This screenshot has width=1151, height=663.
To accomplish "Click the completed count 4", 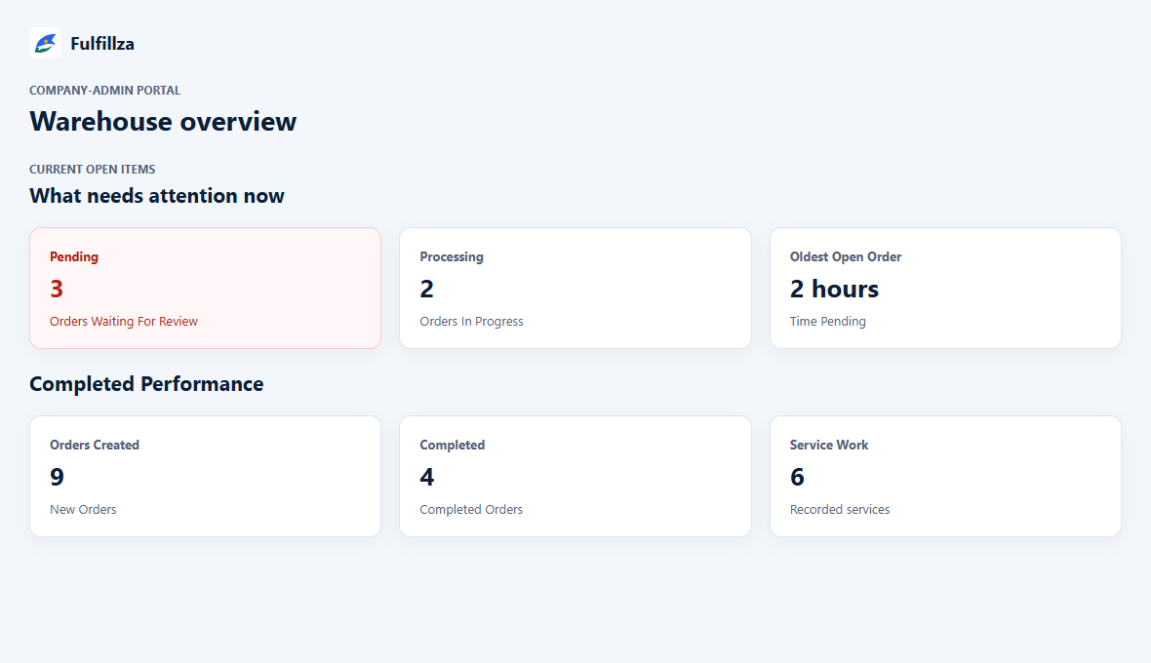I will coord(426,477).
